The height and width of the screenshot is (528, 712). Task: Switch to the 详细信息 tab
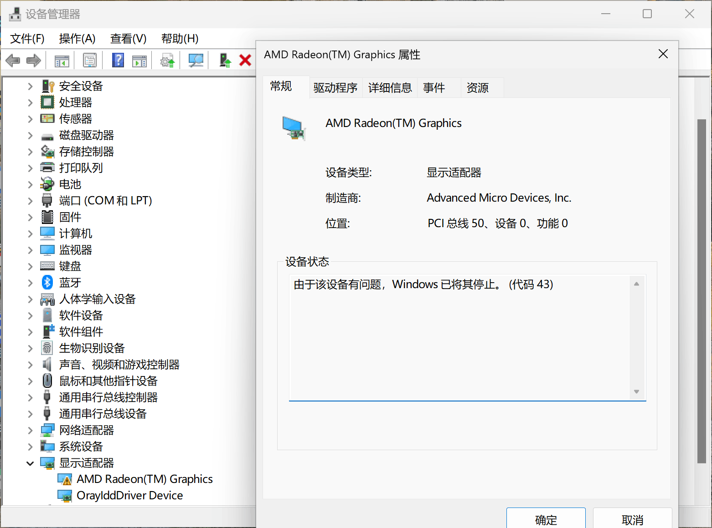pyautogui.click(x=390, y=88)
